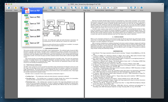
Task: Choose Save as BMP
Action: pyautogui.click(x=32, y=36)
